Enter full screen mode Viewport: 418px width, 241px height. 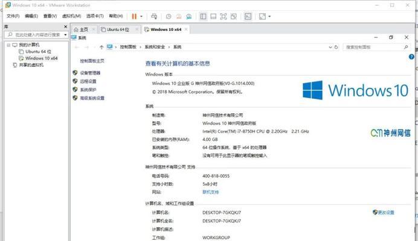pos(223,16)
